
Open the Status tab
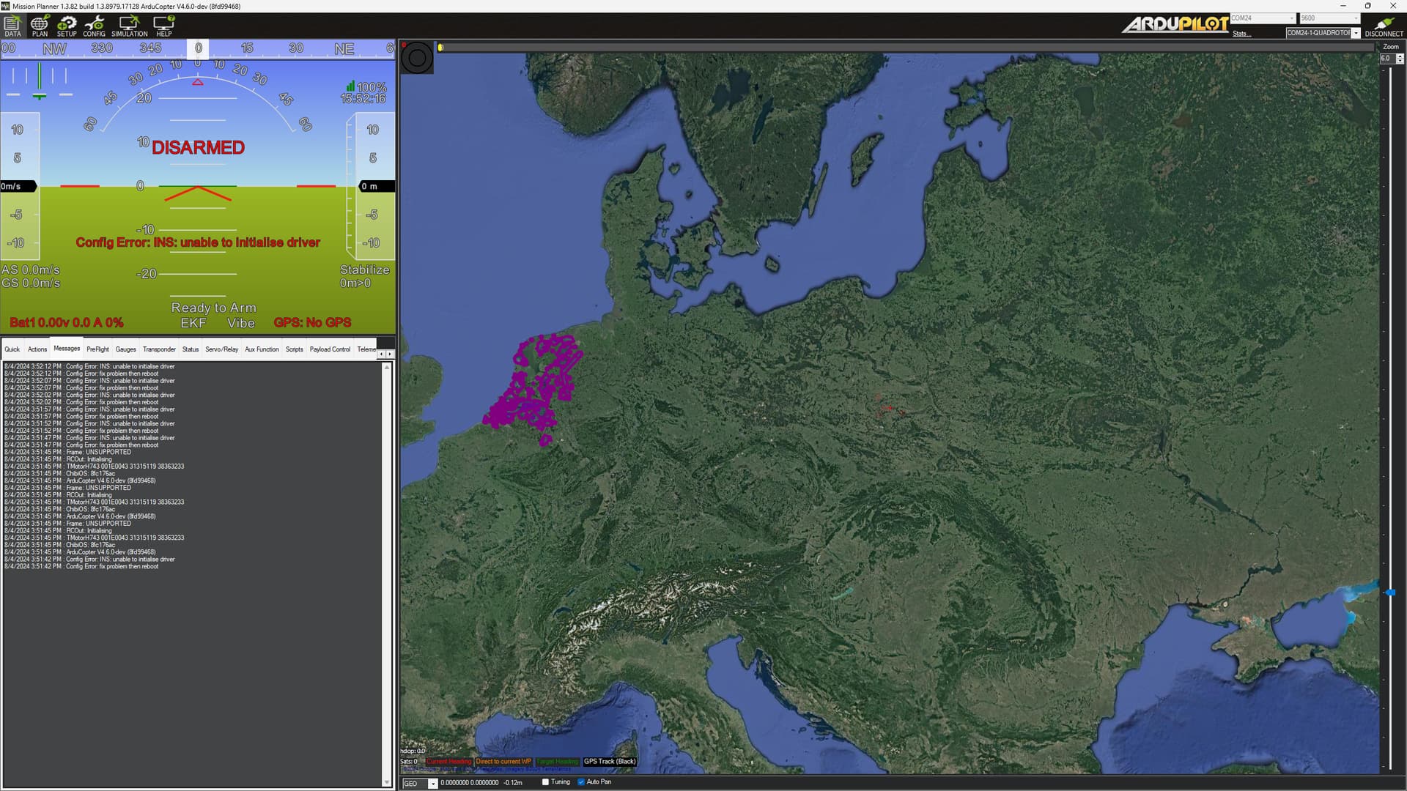(x=191, y=349)
